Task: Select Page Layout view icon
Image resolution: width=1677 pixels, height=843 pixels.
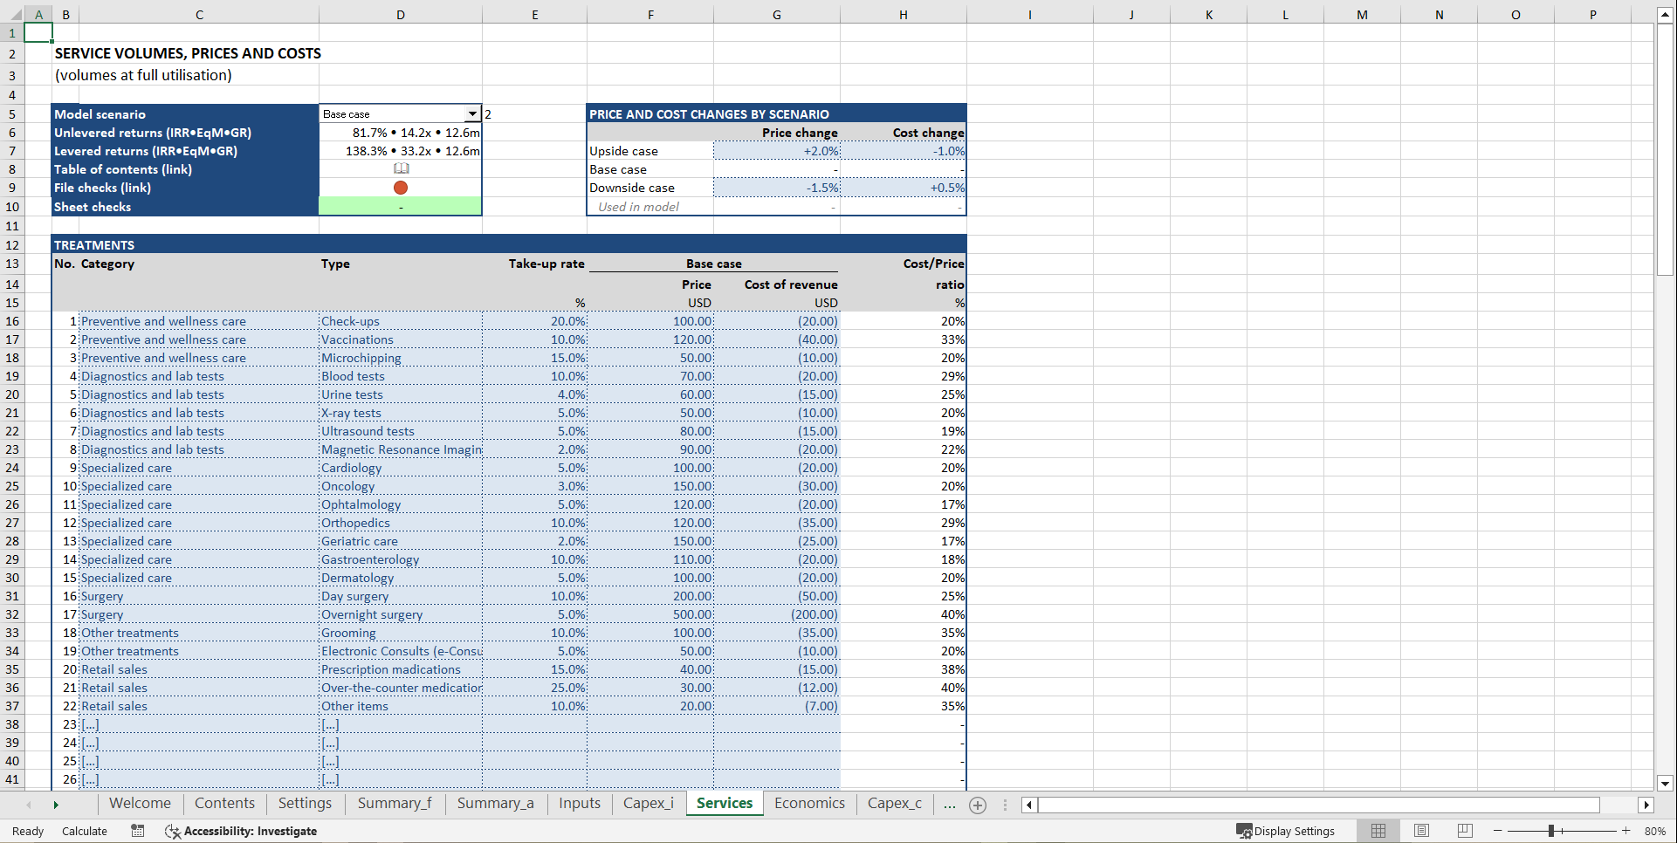Action: (x=1421, y=830)
